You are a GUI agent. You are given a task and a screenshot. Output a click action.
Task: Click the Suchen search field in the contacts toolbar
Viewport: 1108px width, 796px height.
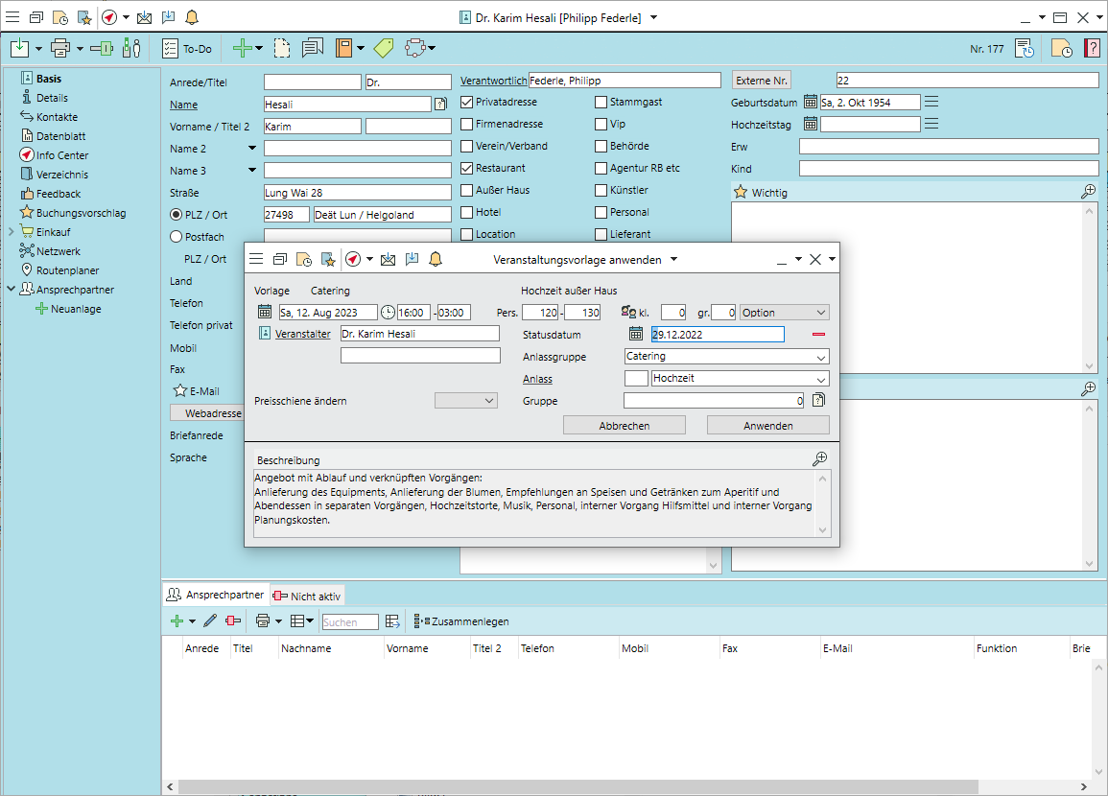tap(349, 622)
